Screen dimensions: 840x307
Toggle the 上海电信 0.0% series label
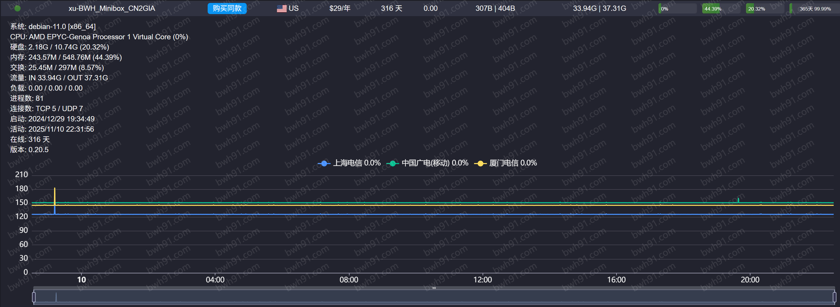coord(357,163)
